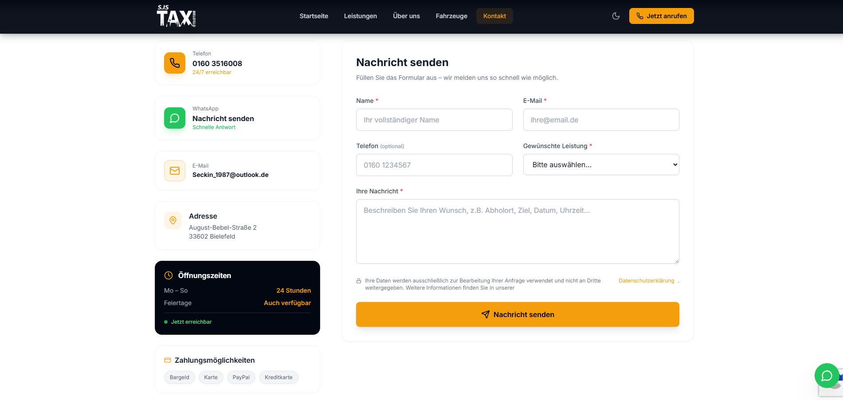The width and height of the screenshot is (843, 400).
Task: Open the Gewünschte Leistung dropdown
Action: coord(601,165)
